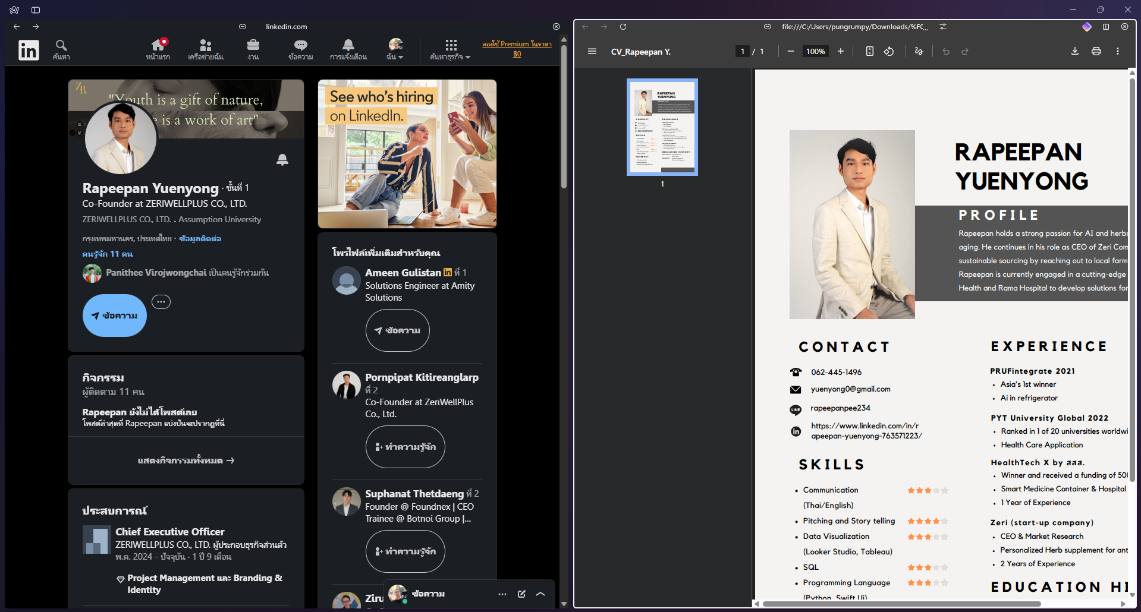The height and width of the screenshot is (612, 1141).
Task: Expand the profile 'Me' dropdown menu
Action: [395, 49]
